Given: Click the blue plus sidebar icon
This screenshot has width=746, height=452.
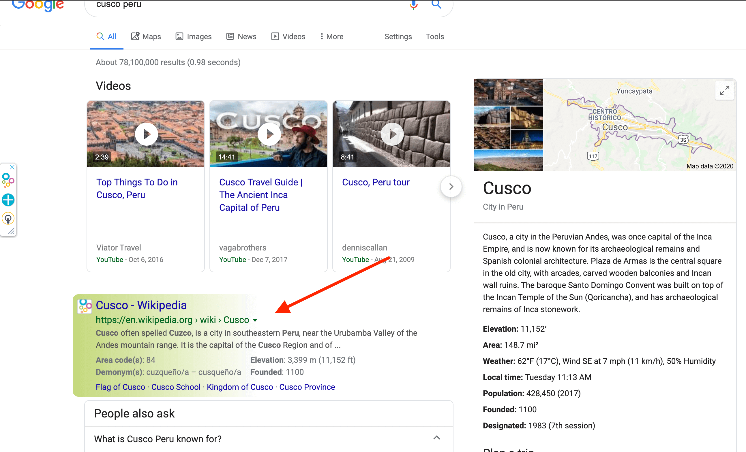Looking at the screenshot, I should point(8,200).
